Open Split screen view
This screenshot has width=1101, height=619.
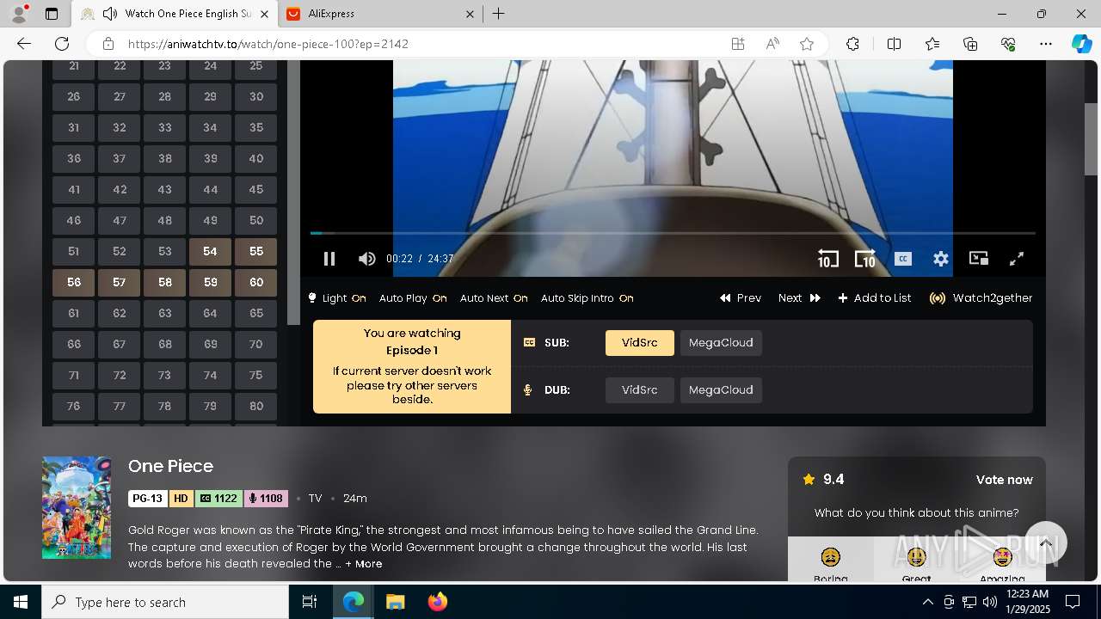click(x=894, y=44)
